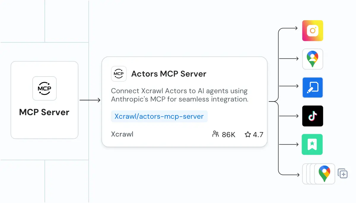Click the MCP logo in left box
Viewport: 356px width, 203px height.
tap(44, 88)
